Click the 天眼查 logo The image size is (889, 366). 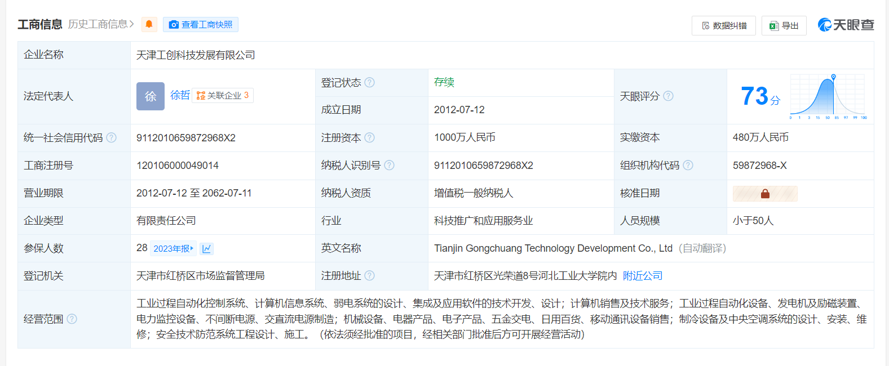point(846,25)
